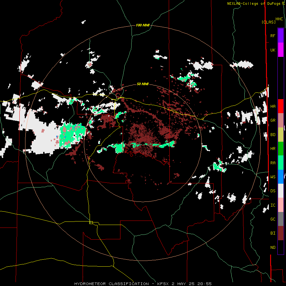The width and height of the screenshot is (286, 286).
Task: Pick the RA bright green swatch
Action: point(281,163)
